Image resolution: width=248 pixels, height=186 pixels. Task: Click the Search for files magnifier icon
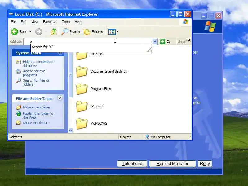[19, 81]
